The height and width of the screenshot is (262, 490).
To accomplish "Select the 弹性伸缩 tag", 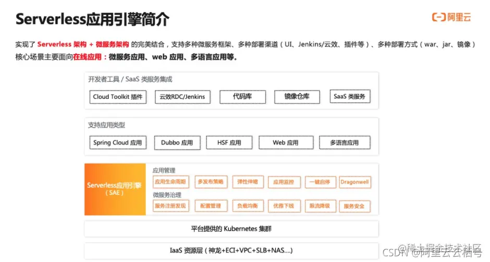I will click(248, 182).
